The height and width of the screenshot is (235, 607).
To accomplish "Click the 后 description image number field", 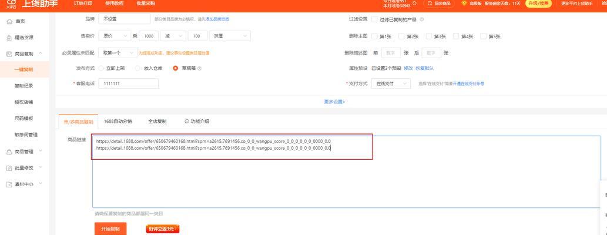I will coord(431,53).
